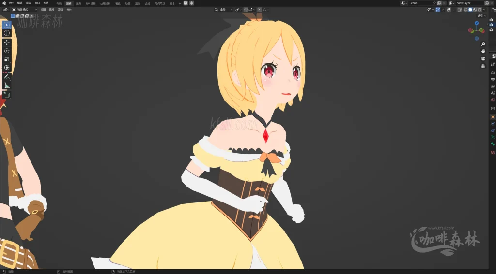Screen dimensions: 496x274
Task: Open the Scene properties tab
Action: pos(493,93)
